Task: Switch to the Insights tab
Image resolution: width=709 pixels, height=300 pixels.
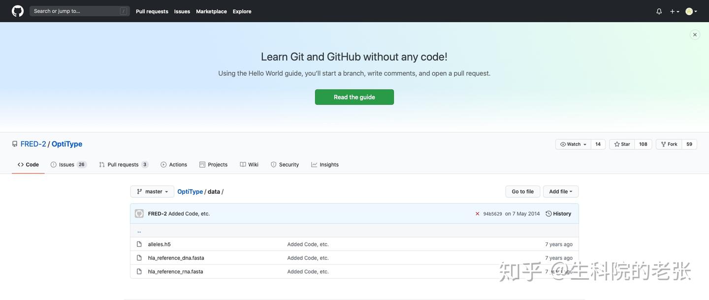Action: tap(325, 165)
